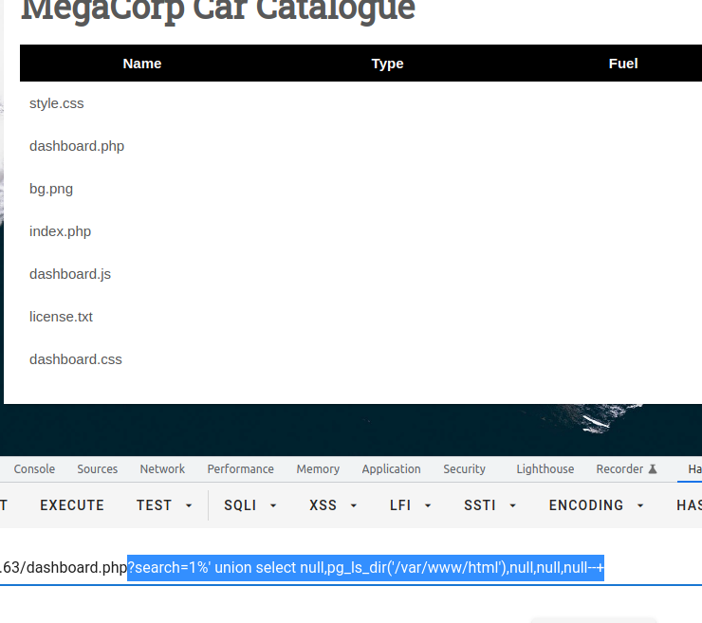Expand the LFI dropdown menu
Viewport: 702px width, 623px height.
coord(410,505)
